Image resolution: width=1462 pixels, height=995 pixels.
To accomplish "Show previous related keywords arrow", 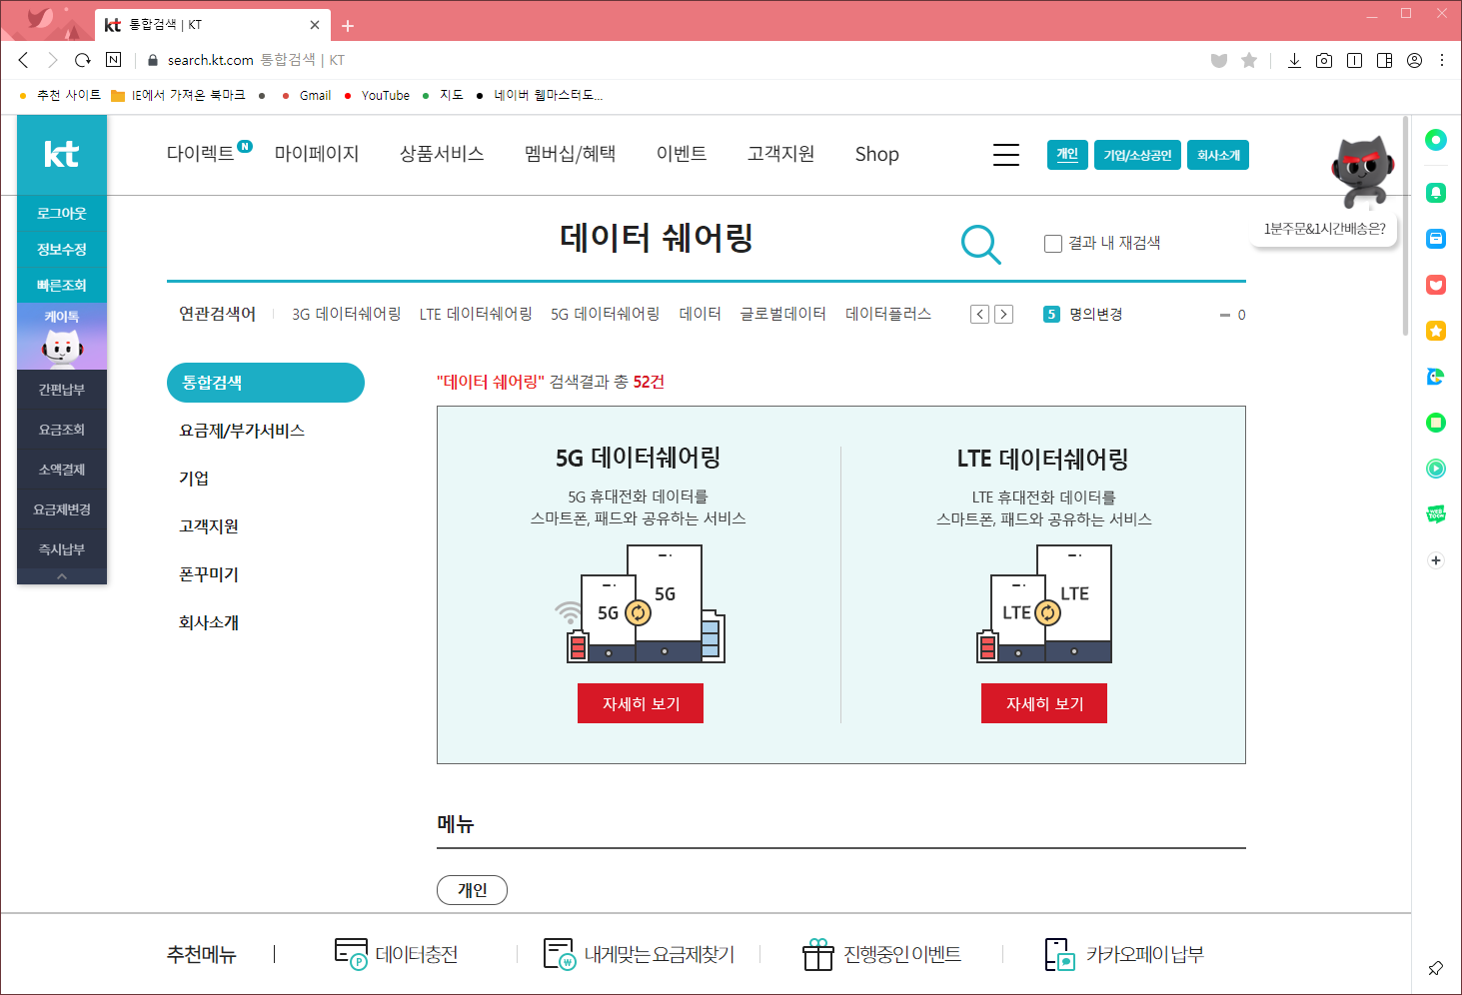I will (979, 315).
